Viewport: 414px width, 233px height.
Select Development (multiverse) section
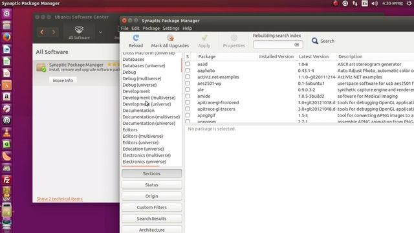149,98
